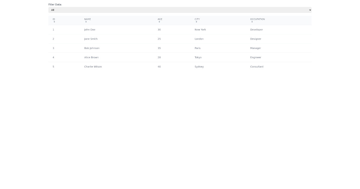Click the Tokyo city cell
The height and width of the screenshot is (189, 360).
(198, 57)
